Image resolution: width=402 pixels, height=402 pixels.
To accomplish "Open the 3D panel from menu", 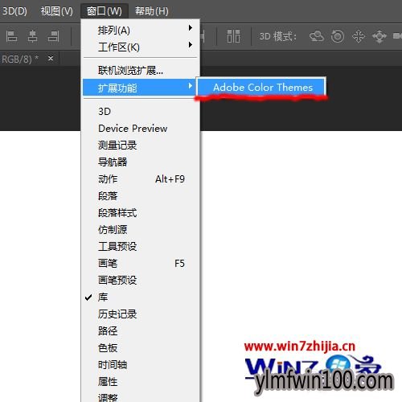I will (142, 111).
